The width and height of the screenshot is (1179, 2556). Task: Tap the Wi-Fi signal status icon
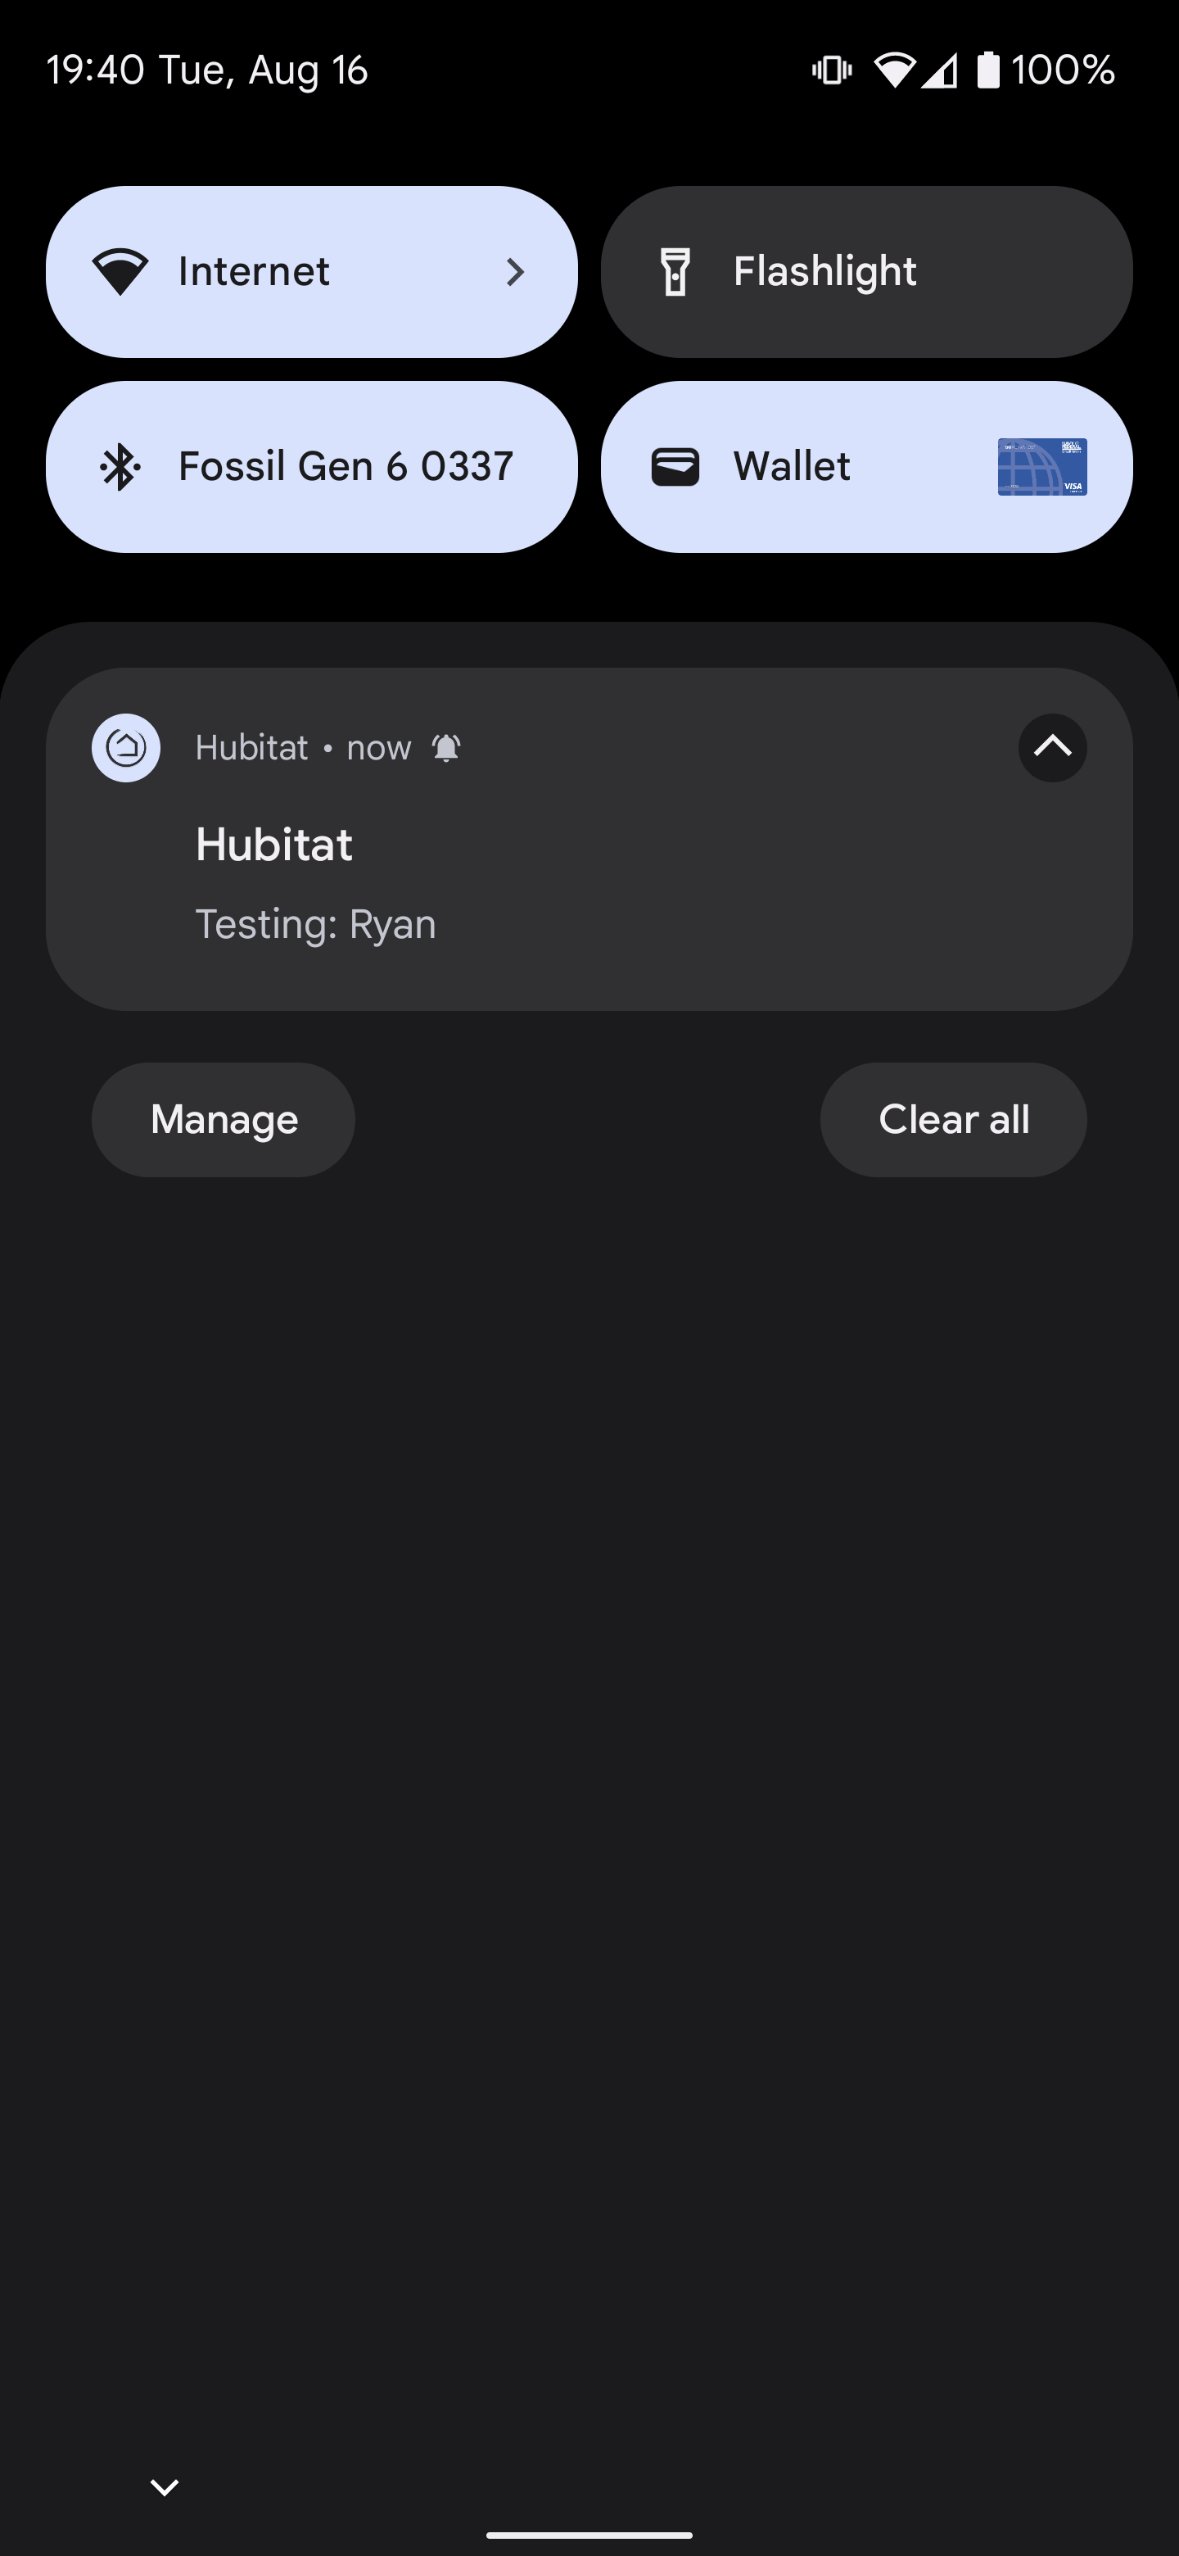point(893,70)
